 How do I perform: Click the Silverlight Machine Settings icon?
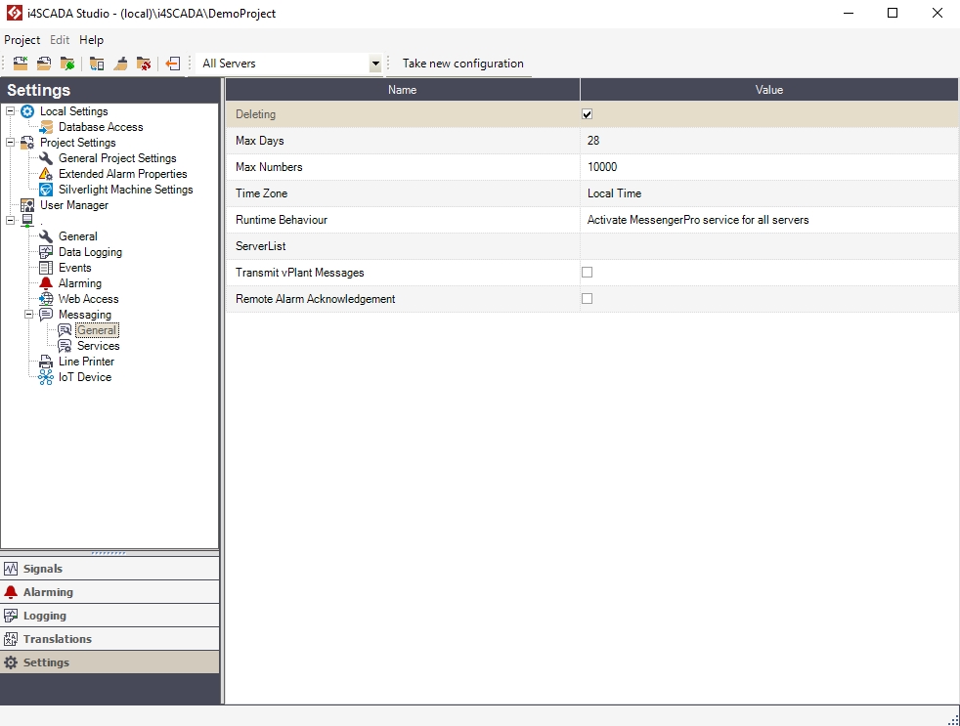46,190
